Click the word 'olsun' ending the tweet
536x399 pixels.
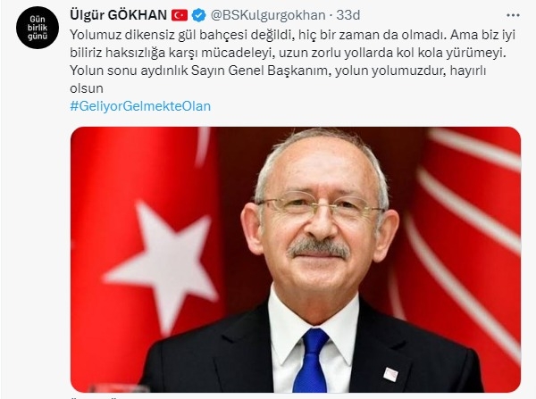pos(87,88)
